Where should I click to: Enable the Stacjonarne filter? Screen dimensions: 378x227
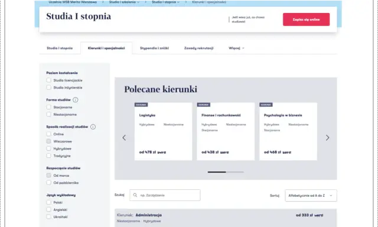point(48,107)
